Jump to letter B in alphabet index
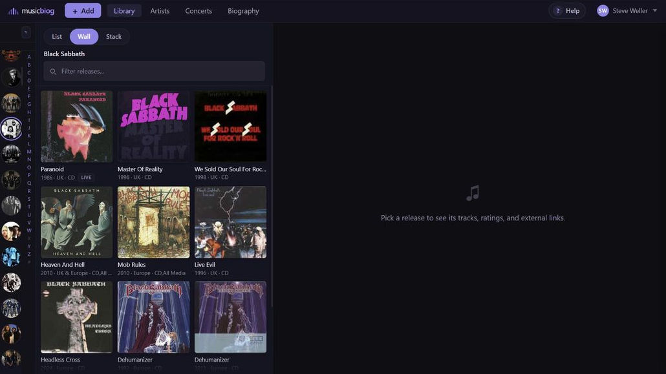 pyautogui.click(x=29, y=65)
